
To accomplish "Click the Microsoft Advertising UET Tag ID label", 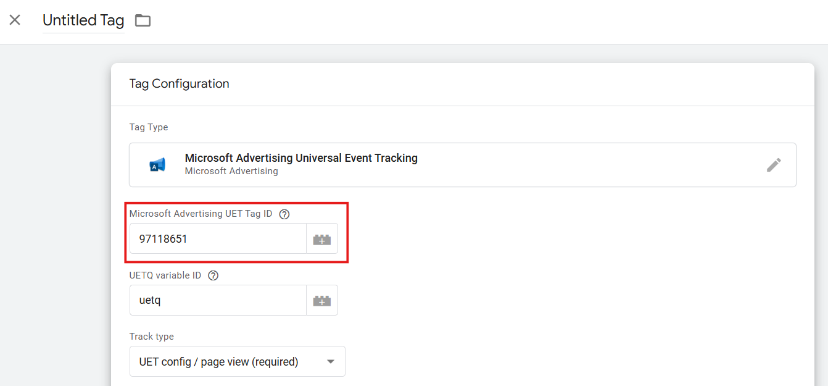I will click(x=201, y=214).
